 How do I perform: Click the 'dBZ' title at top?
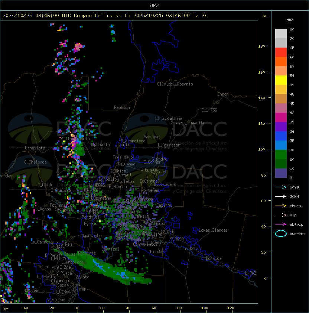tap(154, 5)
